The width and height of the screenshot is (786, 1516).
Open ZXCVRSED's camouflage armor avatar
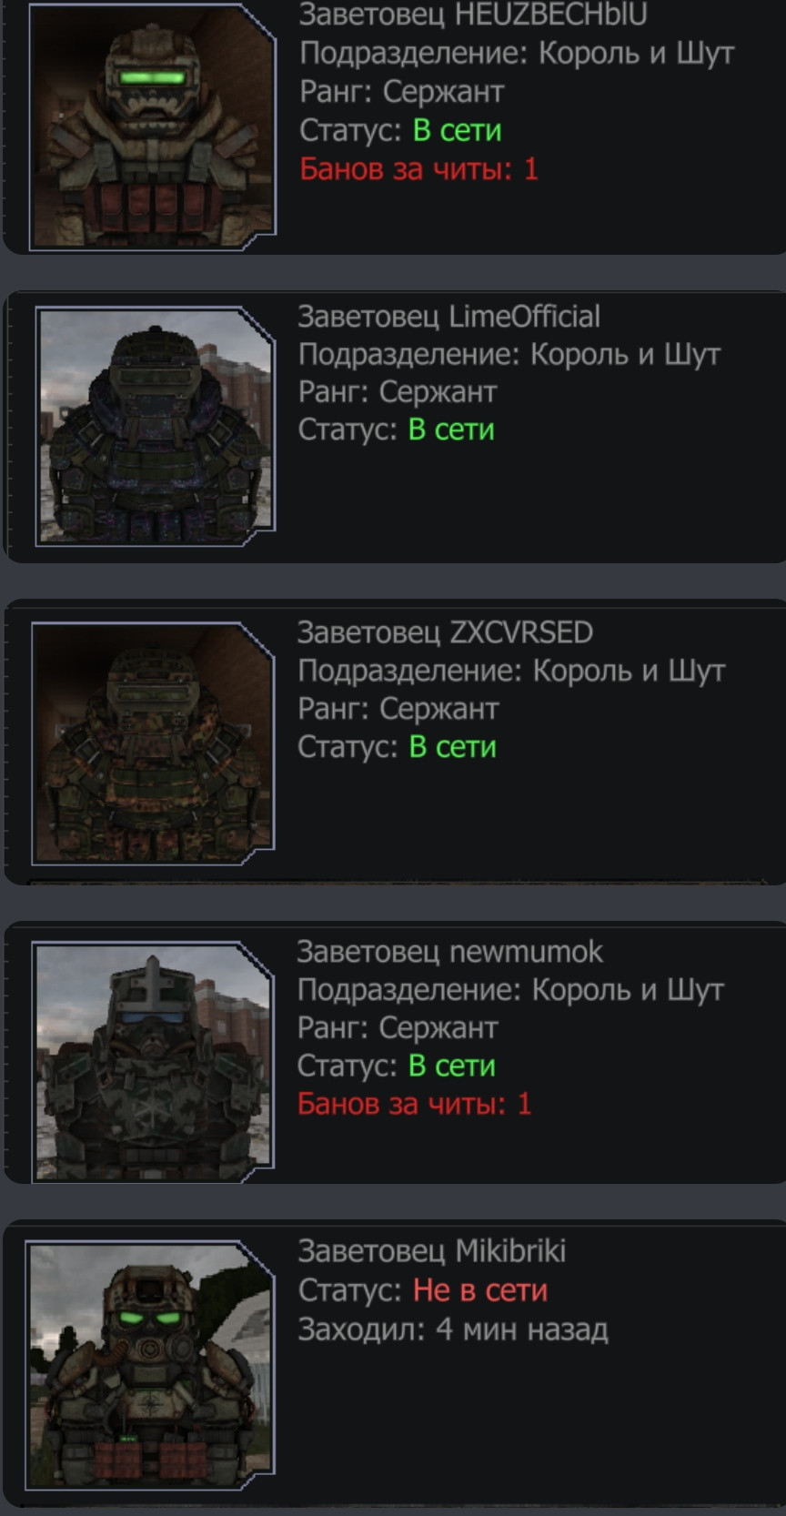[x=153, y=743]
